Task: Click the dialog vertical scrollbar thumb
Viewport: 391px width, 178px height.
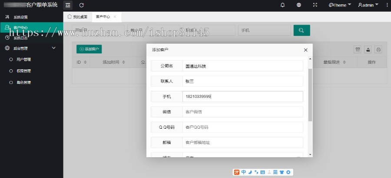Action: (x=310, y=95)
